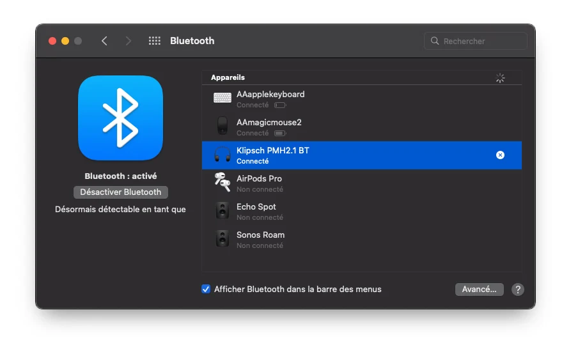Screen dimensions: 571x356
Task: Focus the Rechercher search field
Action: 475,41
